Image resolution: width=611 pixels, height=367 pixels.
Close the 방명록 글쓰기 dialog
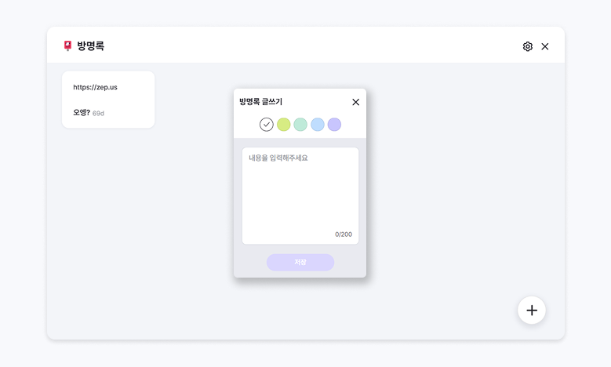point(355,102)
